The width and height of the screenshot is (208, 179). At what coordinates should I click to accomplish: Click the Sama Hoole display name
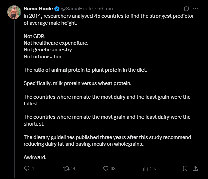click(38, 9)
